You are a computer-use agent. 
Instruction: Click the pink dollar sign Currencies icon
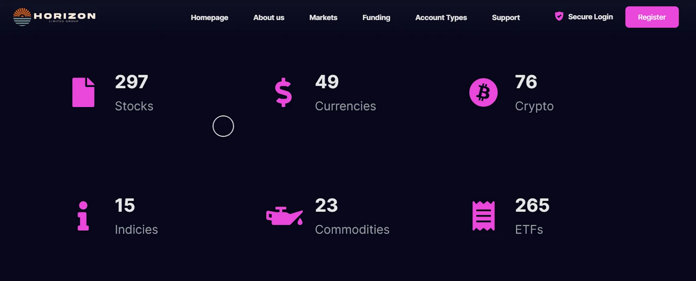point(284,92)
